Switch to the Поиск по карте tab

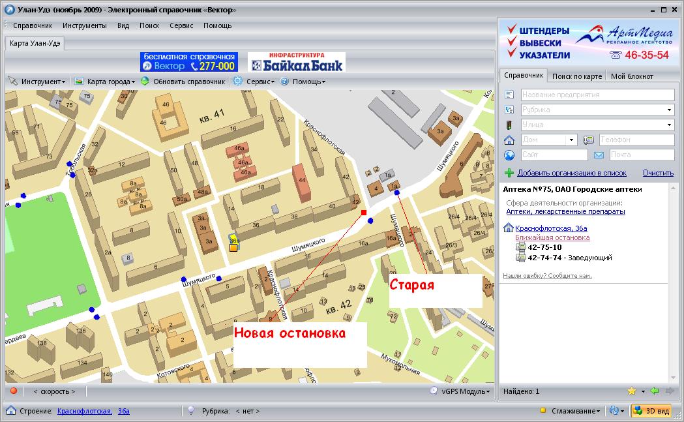click(x=576, y=76)
